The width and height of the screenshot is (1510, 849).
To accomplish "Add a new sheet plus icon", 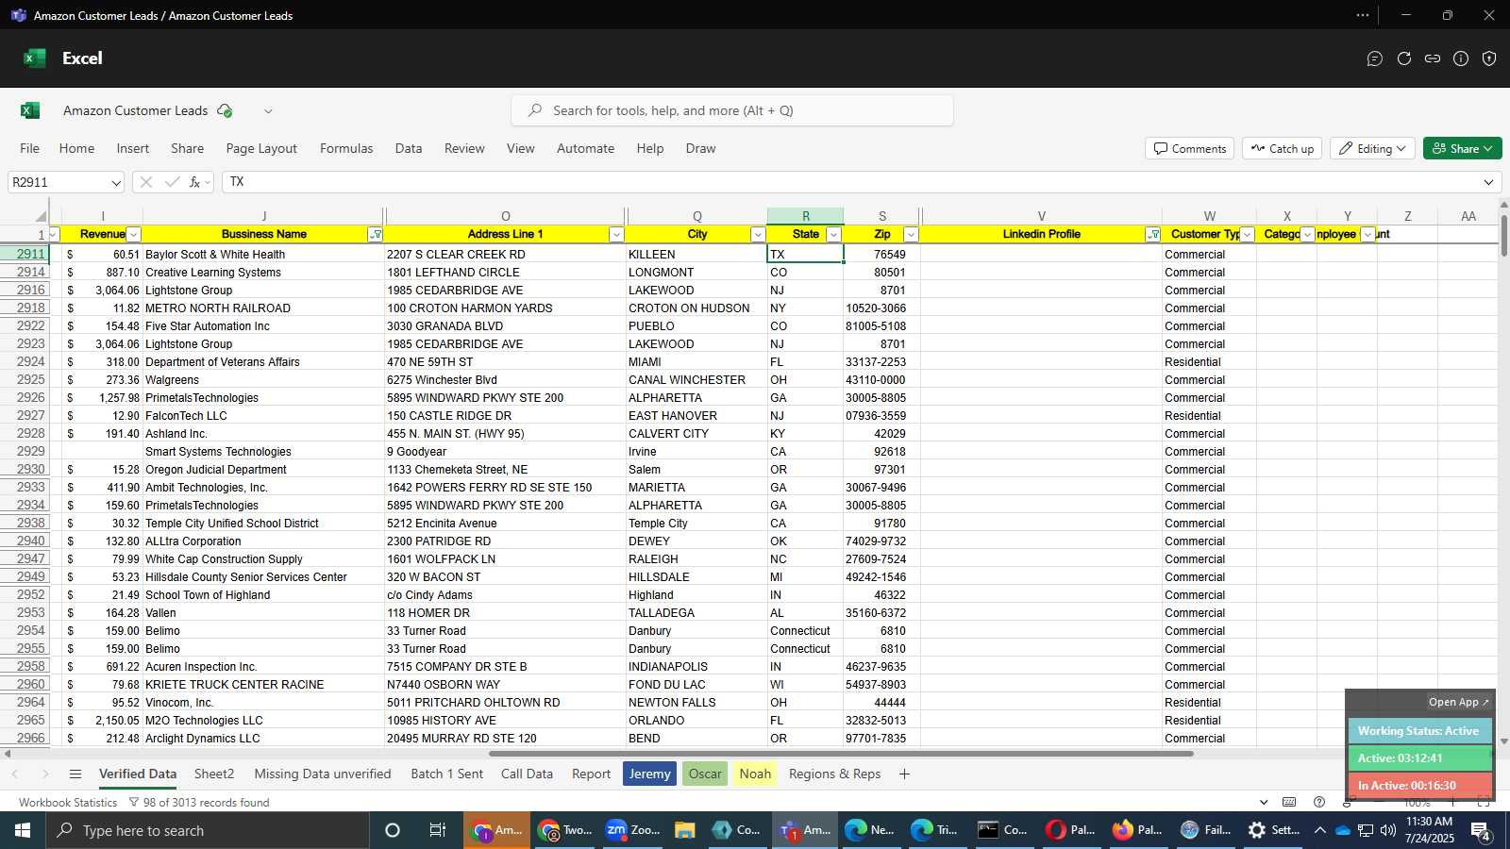I will (x=904, y=774).
